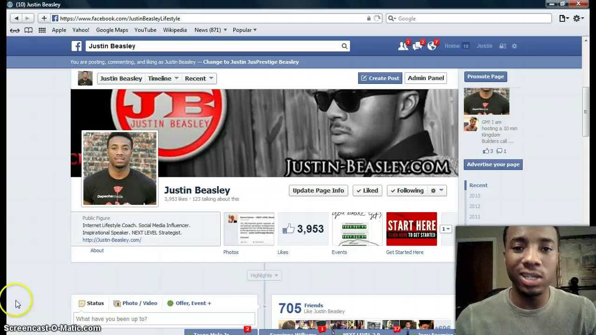This screenshot has height=335, width=596.
Task: Click the What have you been up to box
Action: tap(164, 319)
